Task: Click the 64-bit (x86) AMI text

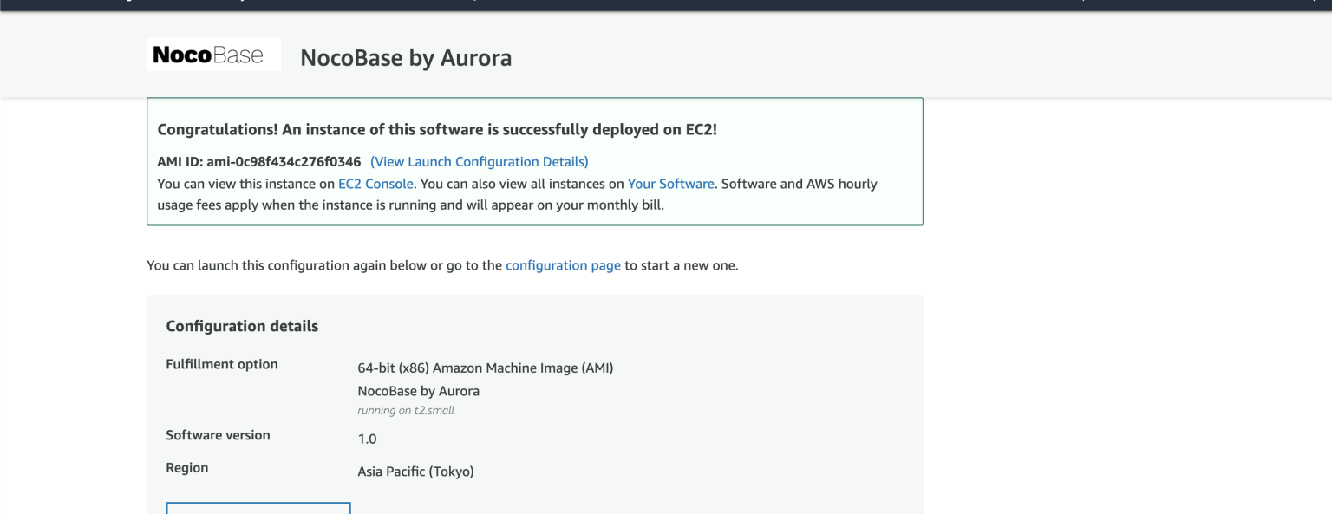Action: click(x=486, y=368)
